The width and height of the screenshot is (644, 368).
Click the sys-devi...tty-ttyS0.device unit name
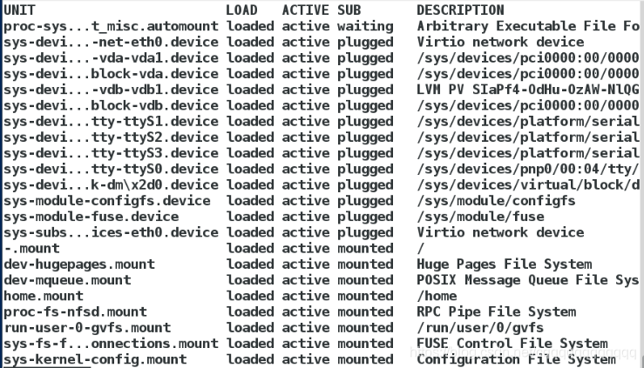pyautogui.click(x=112, y=169)
